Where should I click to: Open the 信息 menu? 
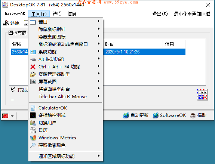[72, 14]
